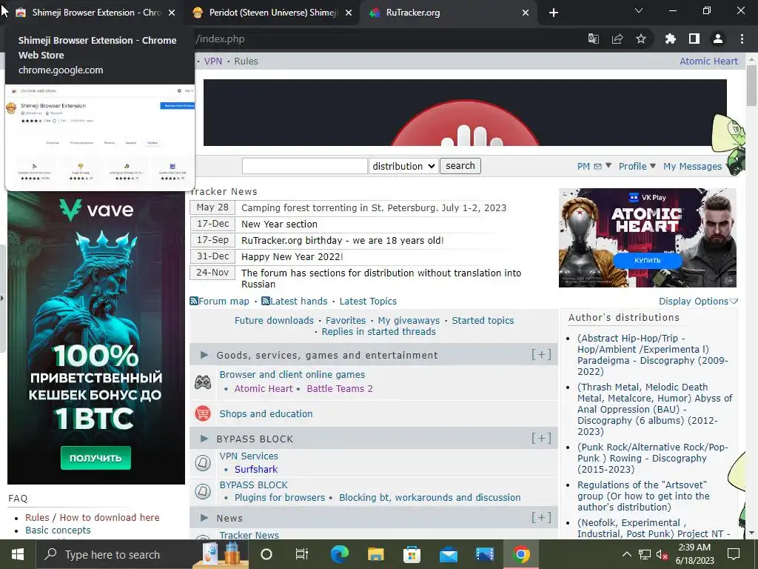758x569 pixels.
Task: Open My Messages link
Action: coord(692,167)
